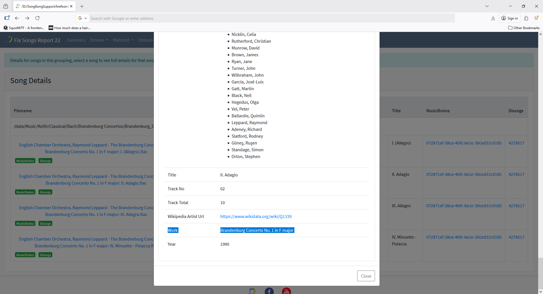This screenshot has width=543, height=294.
Task: Click the browser forward arrow
Action: [x=27, y=18]
